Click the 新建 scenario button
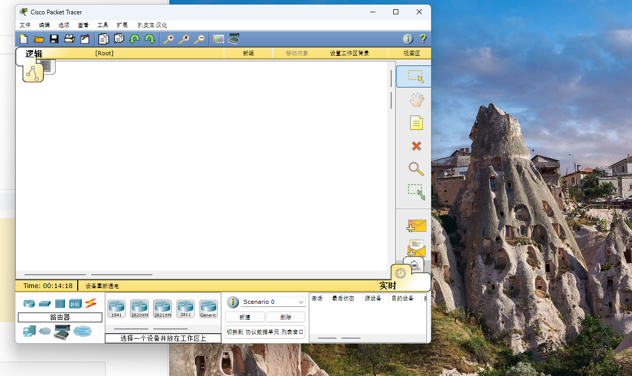632x376 pixels. pos(245,317)
